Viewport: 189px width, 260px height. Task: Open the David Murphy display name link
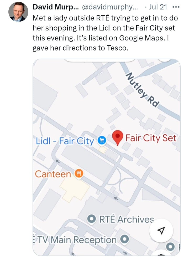(x=56, y=7)
